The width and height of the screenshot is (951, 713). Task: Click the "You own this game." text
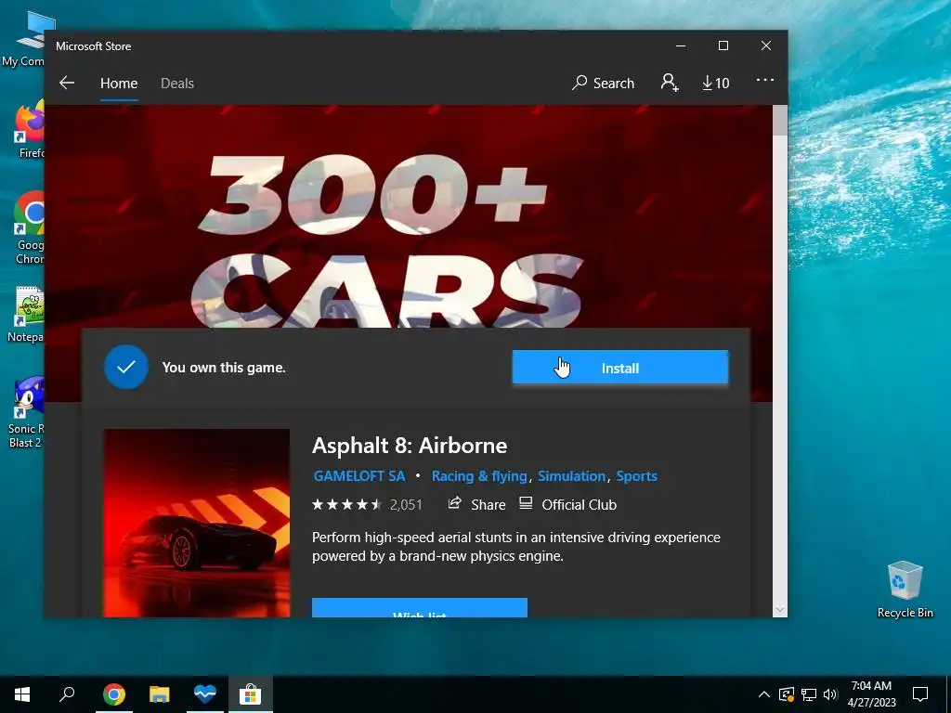coord(224,368)
